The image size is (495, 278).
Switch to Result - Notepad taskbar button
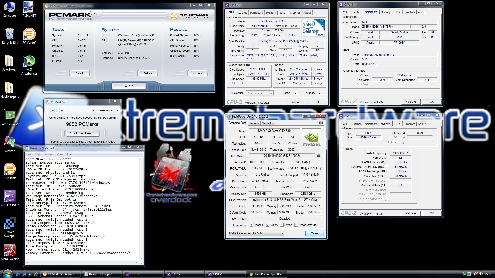(102, 274)
